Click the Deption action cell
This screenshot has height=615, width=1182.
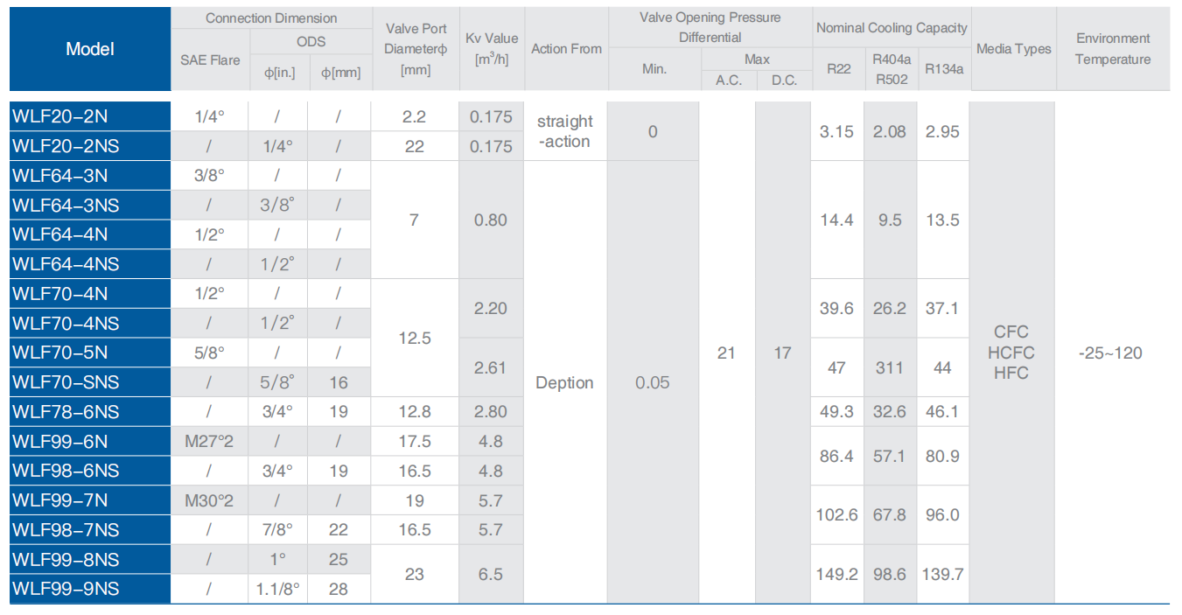(x=564, y=382)
